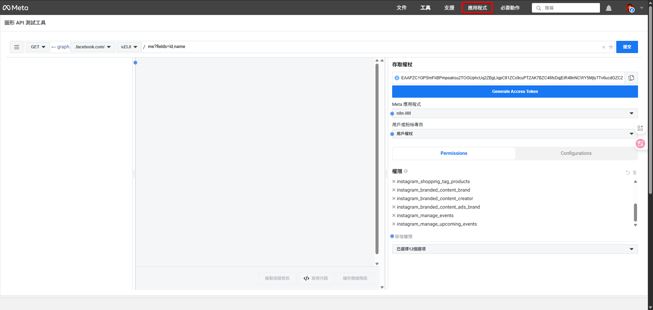Open the notifications bell
The width and height of the screenshot is (653, 310).
[608, 8]
